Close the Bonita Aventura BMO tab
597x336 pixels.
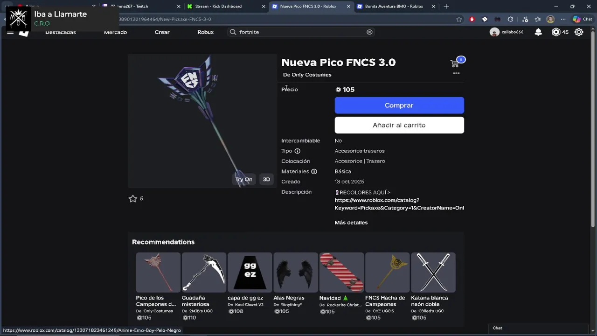click(434, 7)
